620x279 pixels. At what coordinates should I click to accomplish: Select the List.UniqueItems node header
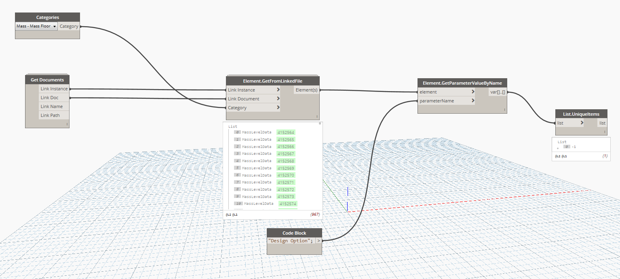coord(582,114)
